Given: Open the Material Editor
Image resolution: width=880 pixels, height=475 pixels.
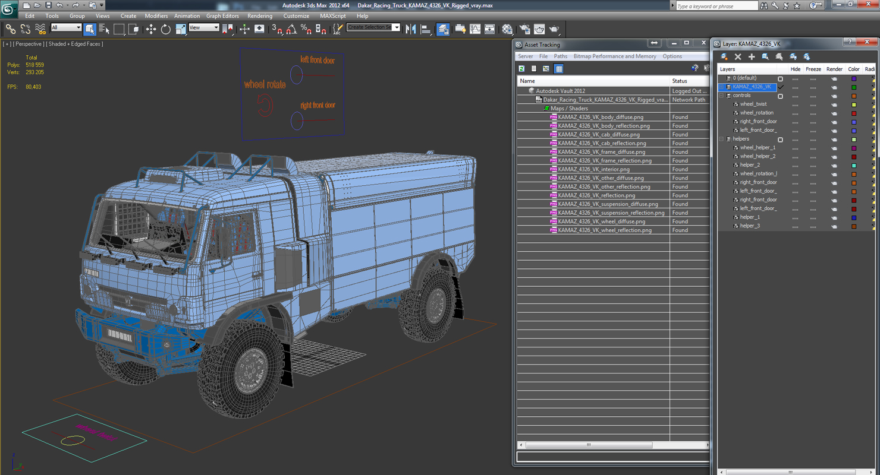Looking at the screenshot, I should point(507,28).
